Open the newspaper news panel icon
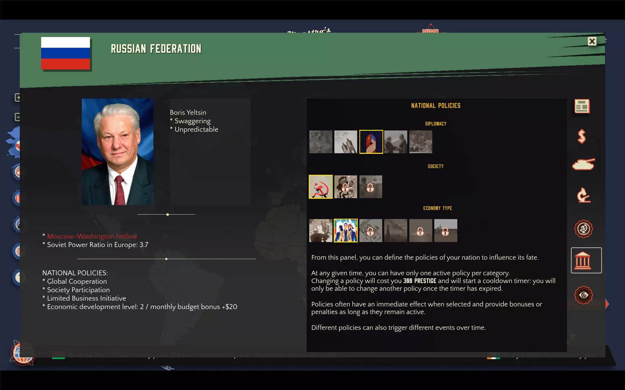Viewport: 625px width, 390px height. click(x=582, y=106)
